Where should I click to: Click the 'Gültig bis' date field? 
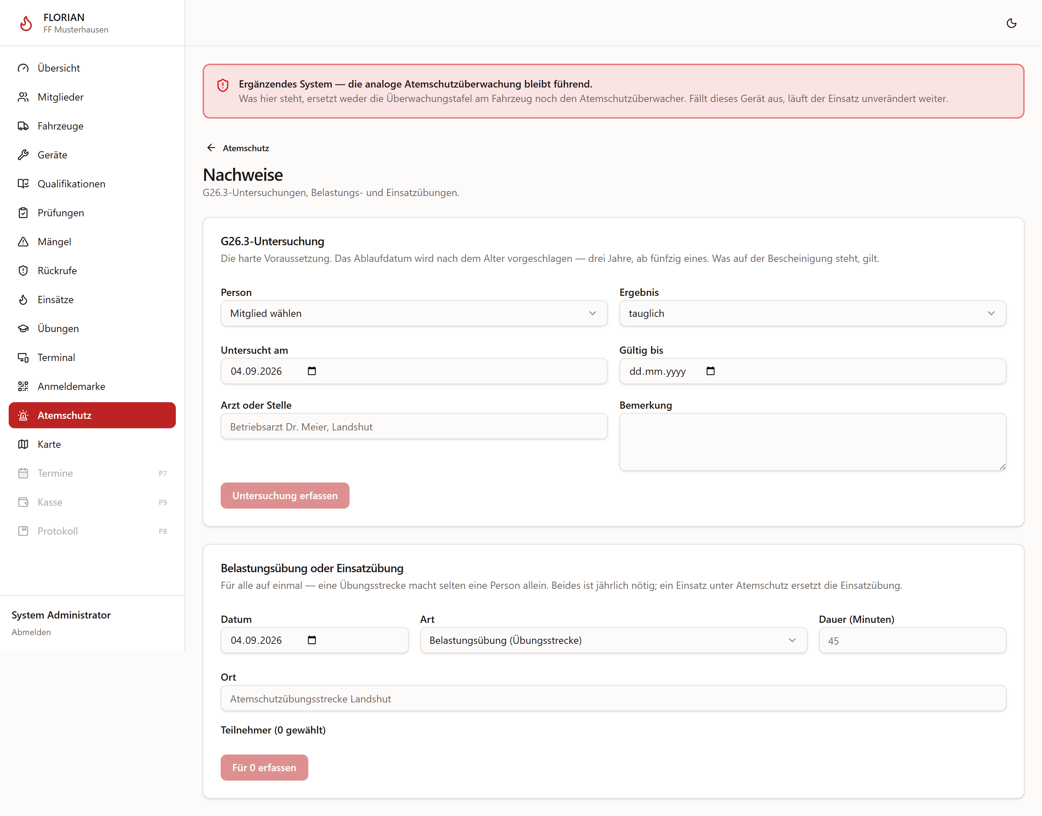coord(813,371)
